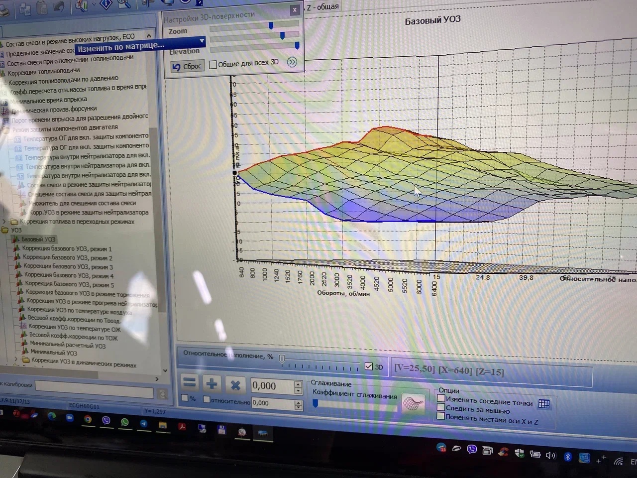Click the double-chevron icon in 3D settings

coord(292,62)
